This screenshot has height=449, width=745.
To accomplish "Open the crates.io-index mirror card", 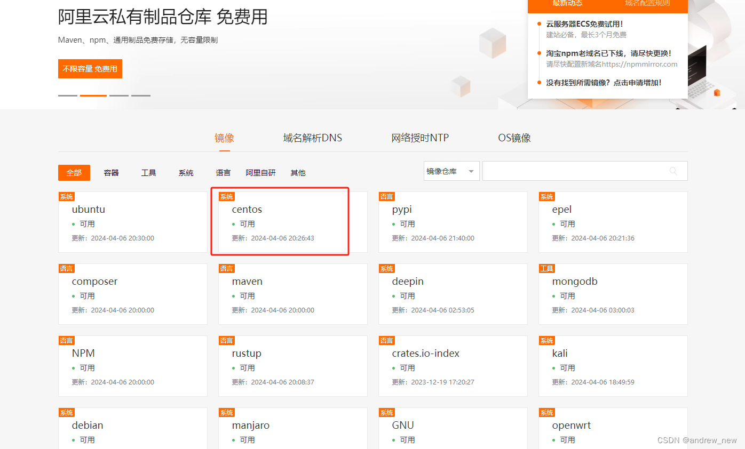I will pyautogui.click(x=453, y=366).
